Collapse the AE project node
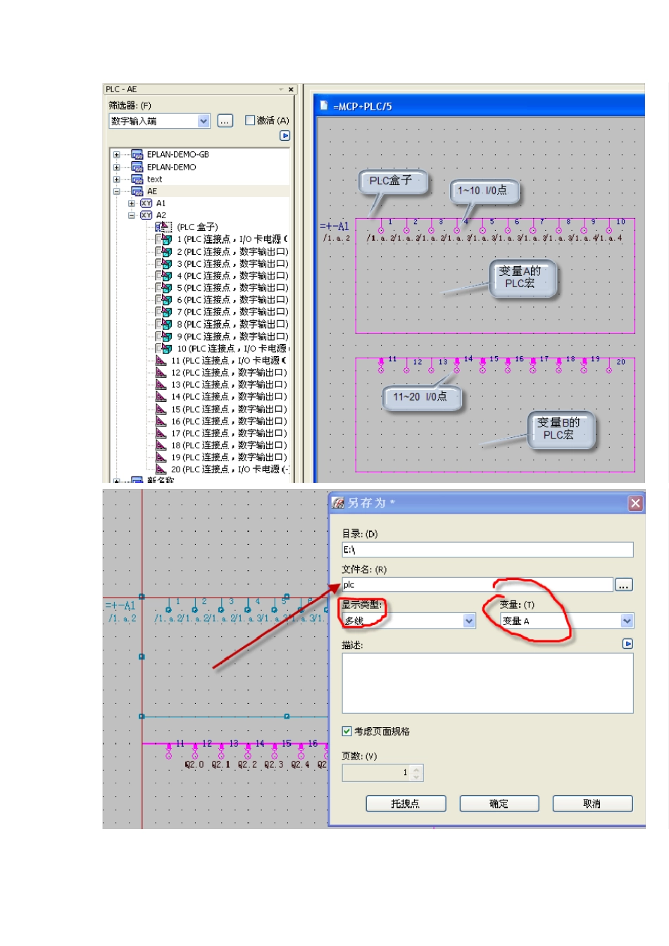The image size is (669, 946). pyautogui.click(x=117, y=191)
